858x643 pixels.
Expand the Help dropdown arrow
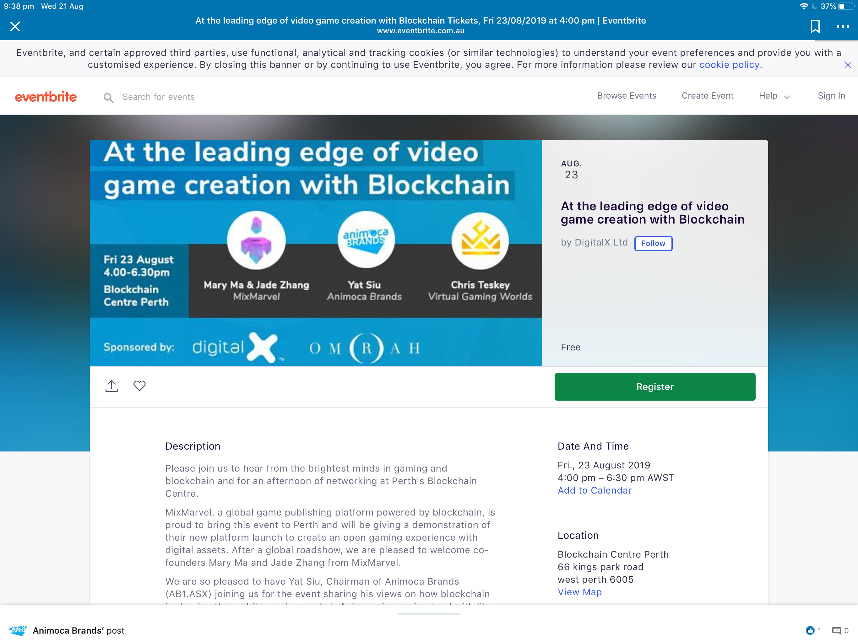coord(787,97)
